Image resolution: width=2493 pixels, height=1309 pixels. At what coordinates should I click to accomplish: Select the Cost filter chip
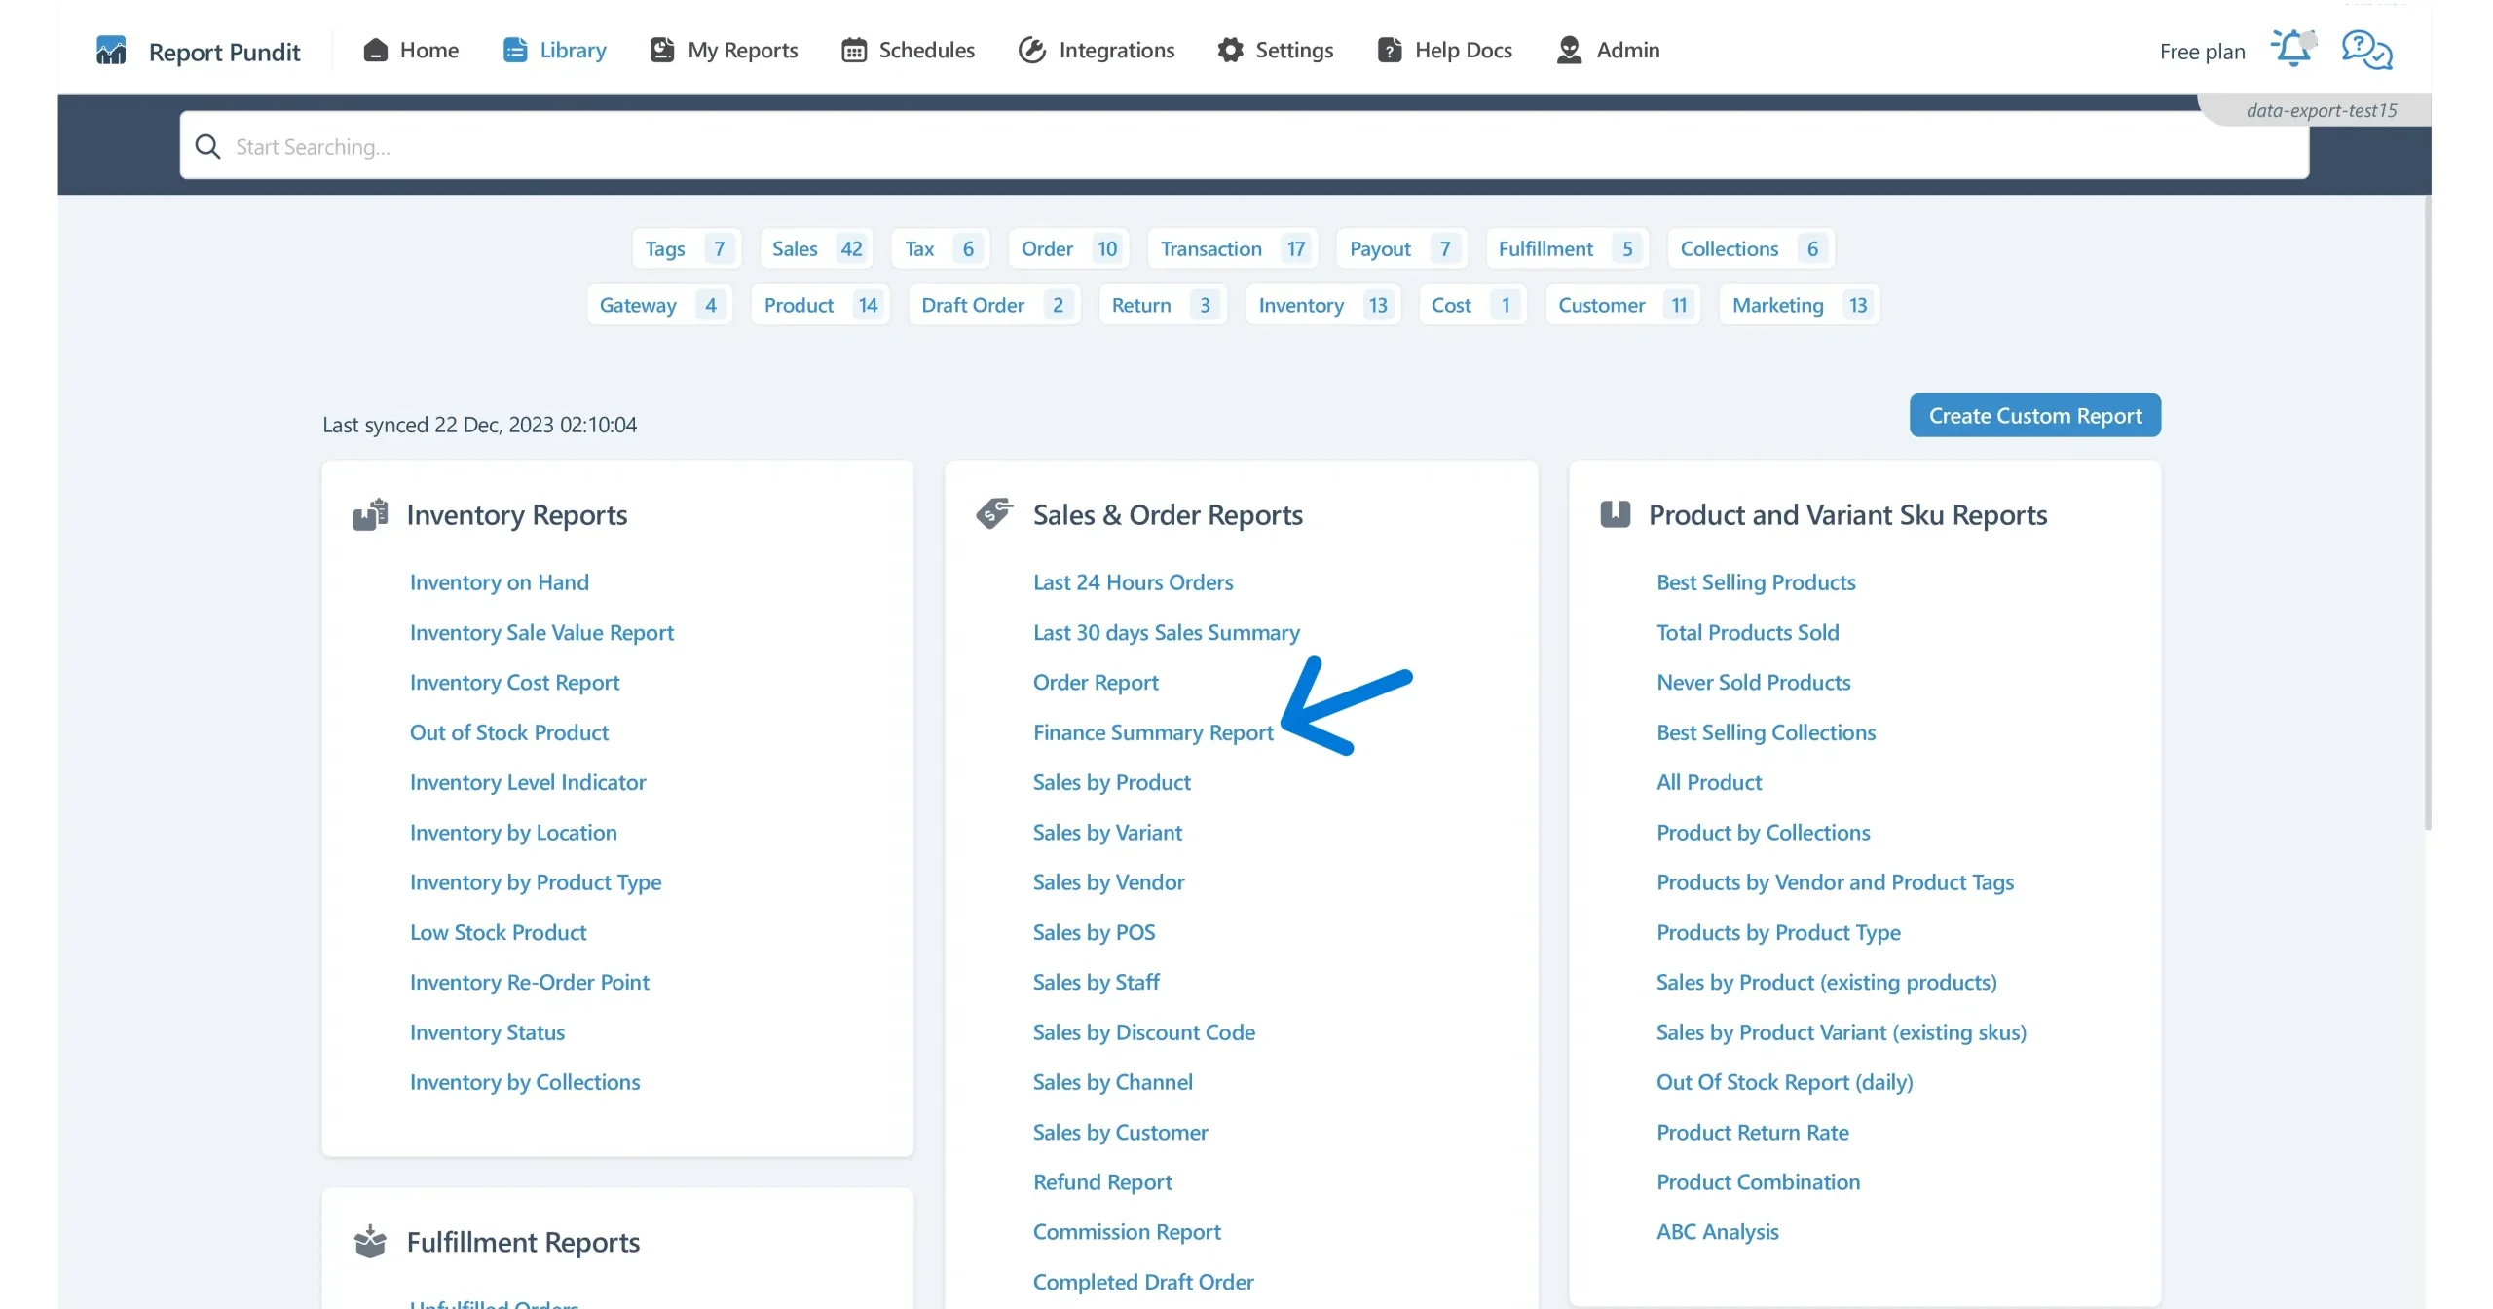point(1472,305)
